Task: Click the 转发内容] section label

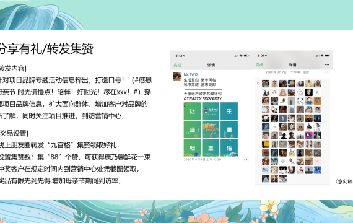Action: tap(13, 68)
